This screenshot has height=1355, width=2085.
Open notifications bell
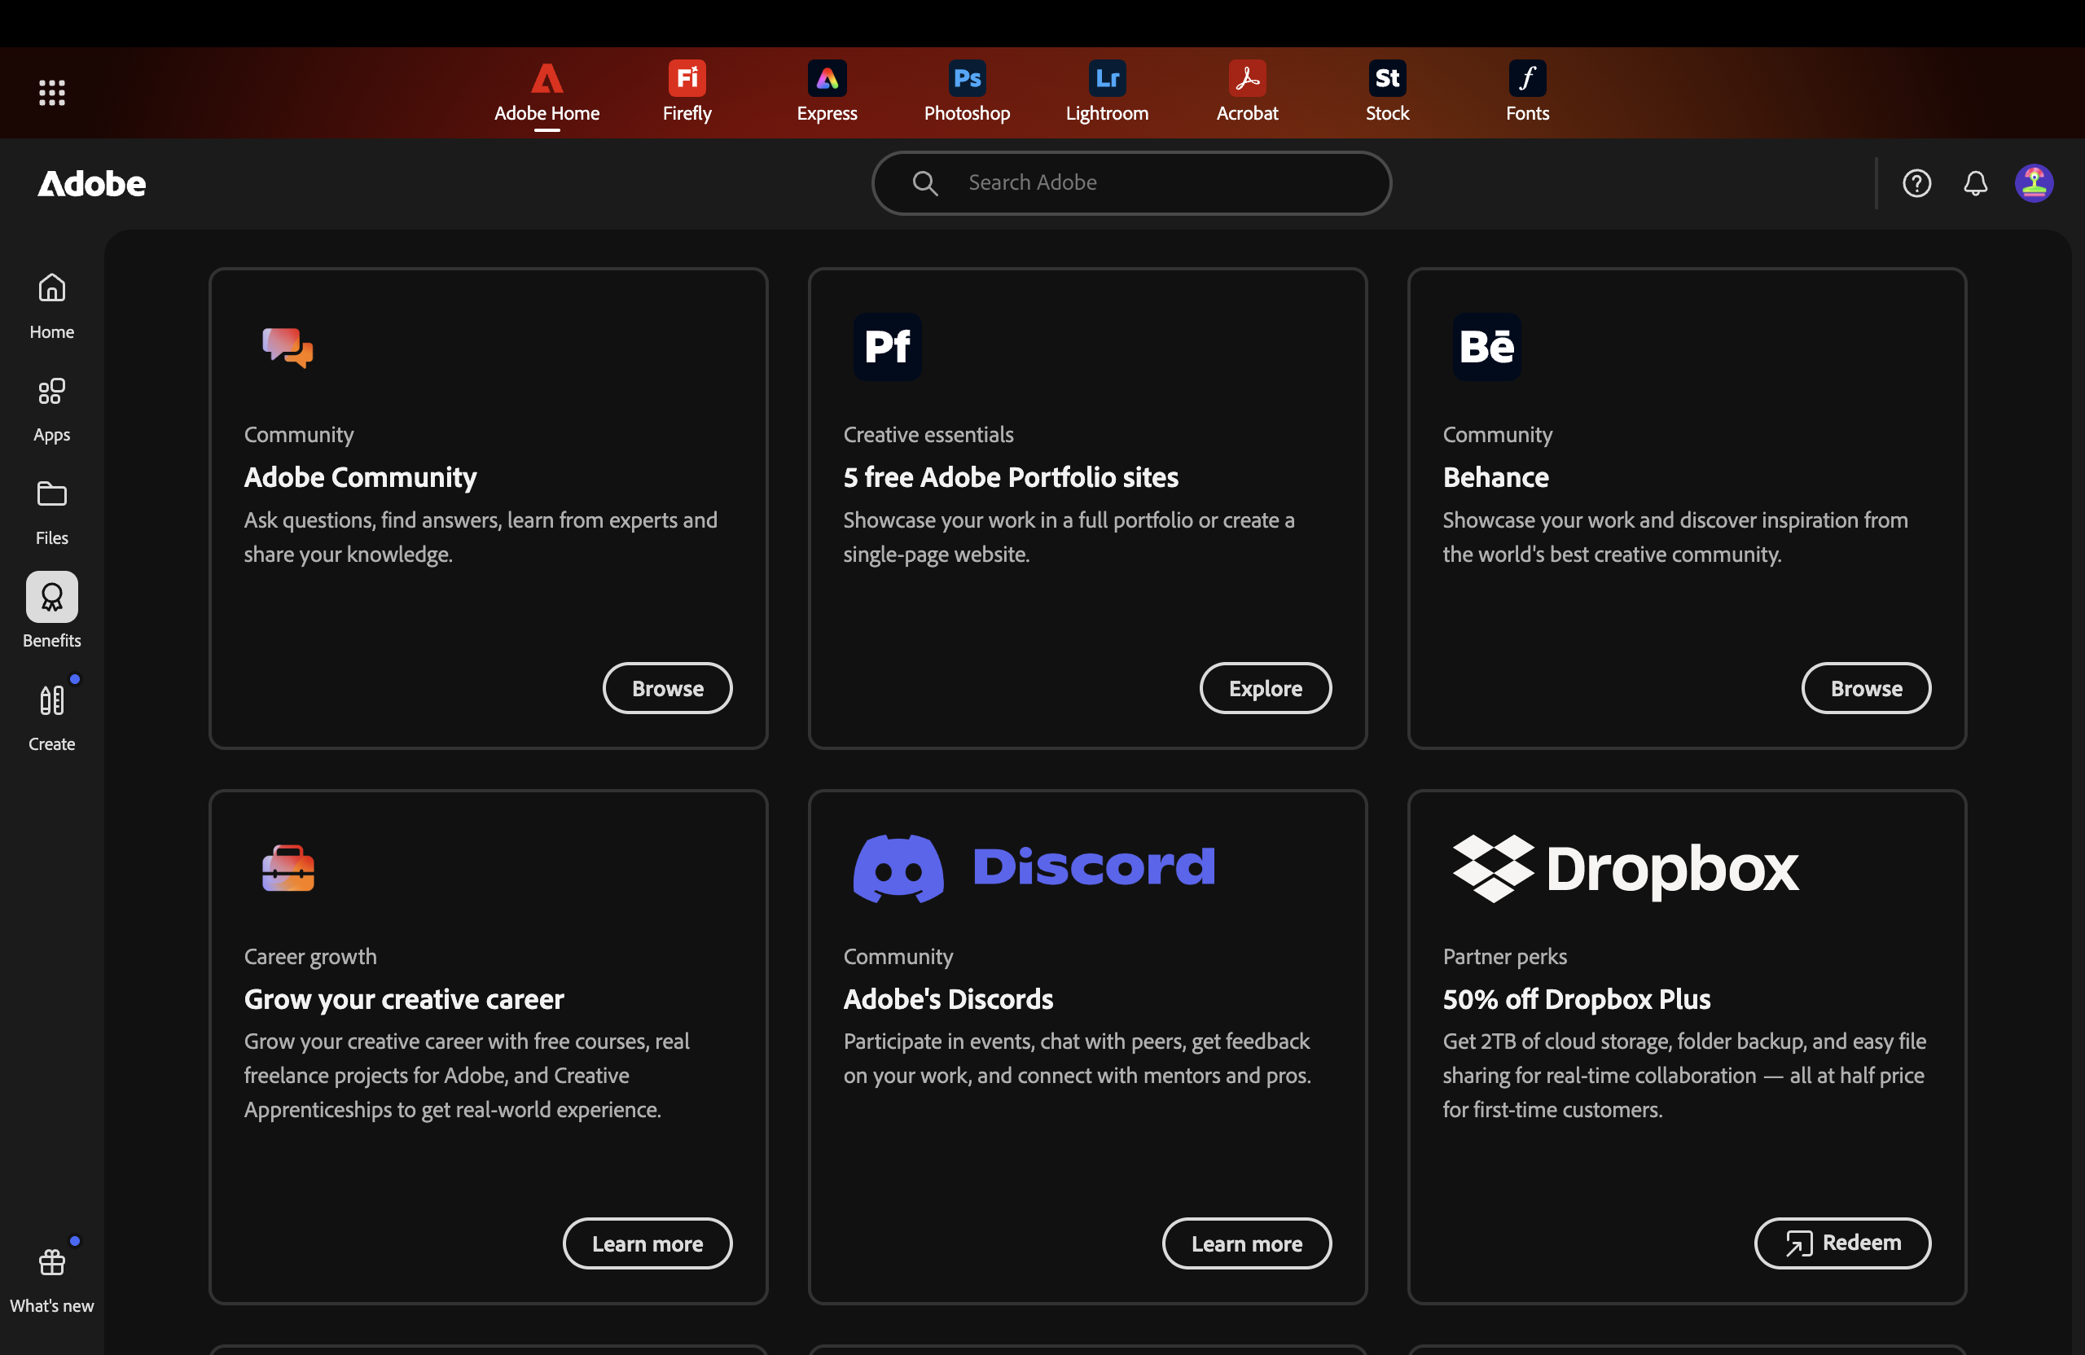point(1974,183)
